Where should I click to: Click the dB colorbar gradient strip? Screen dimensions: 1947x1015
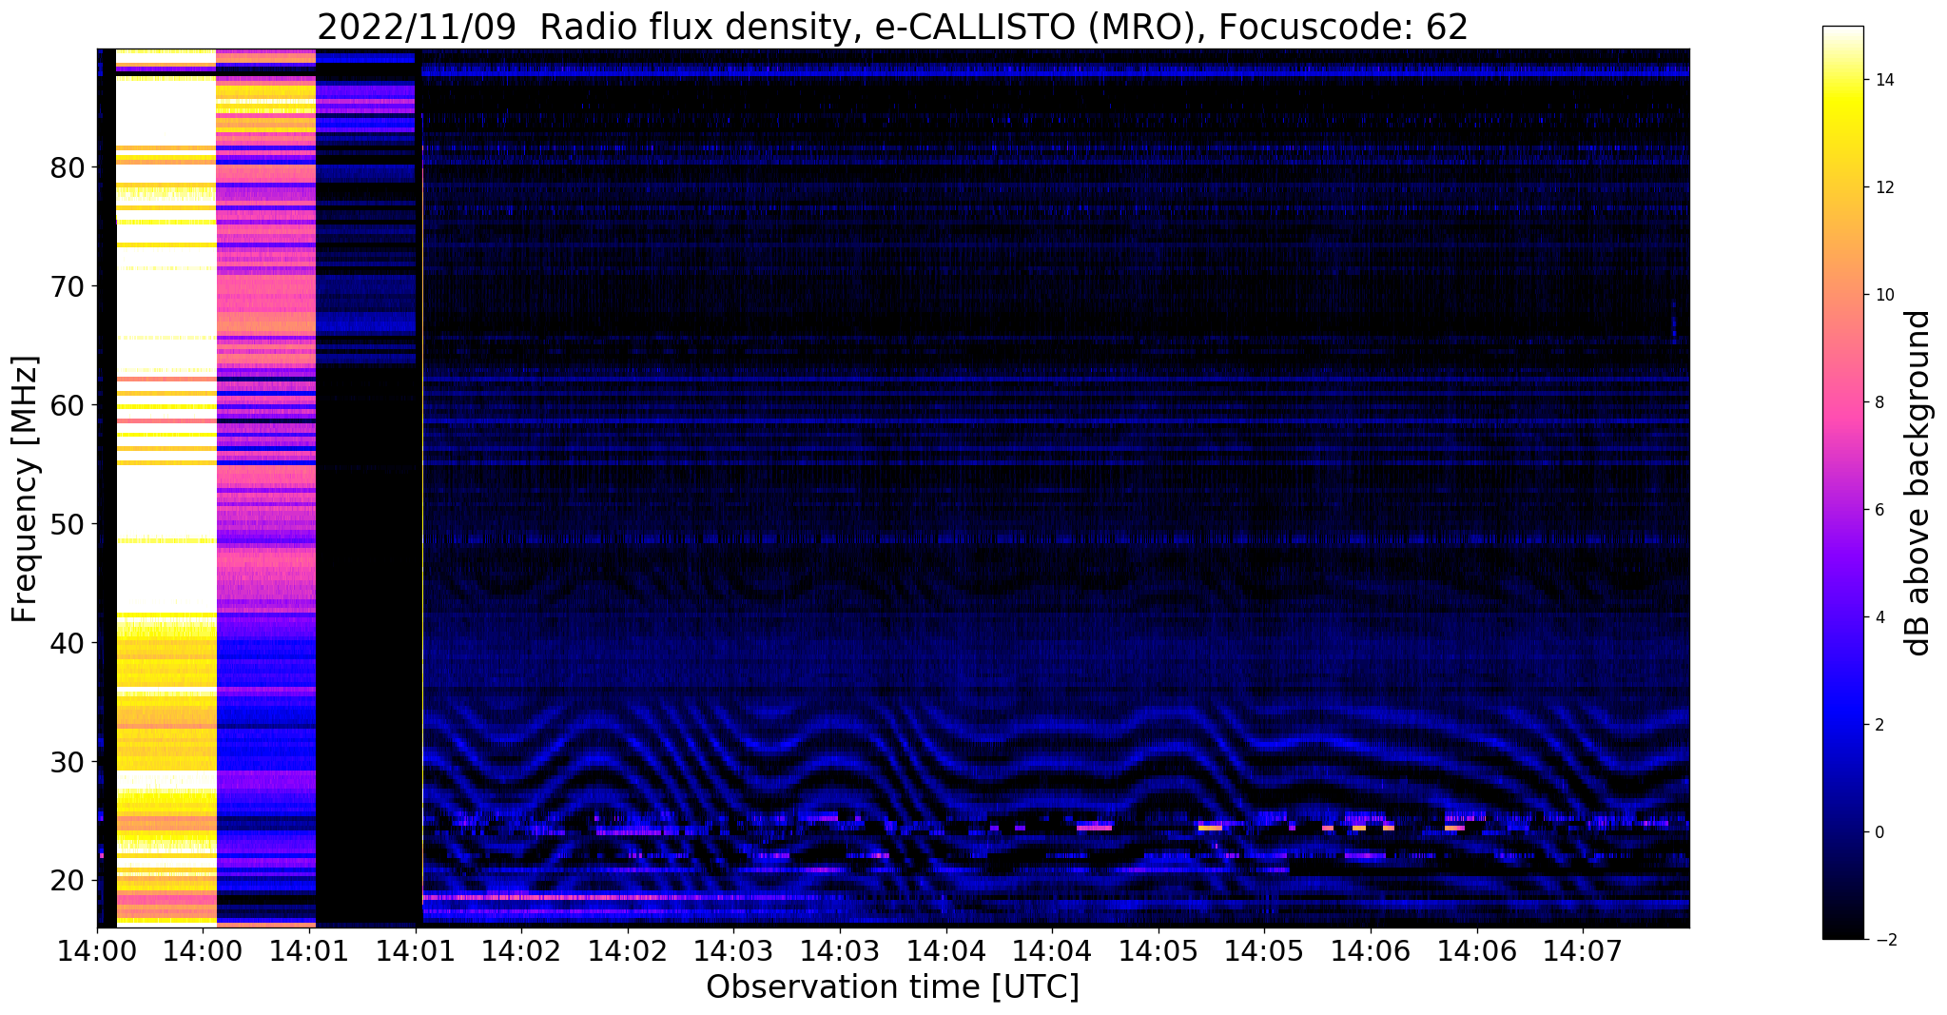click(x=1842, y=483)
